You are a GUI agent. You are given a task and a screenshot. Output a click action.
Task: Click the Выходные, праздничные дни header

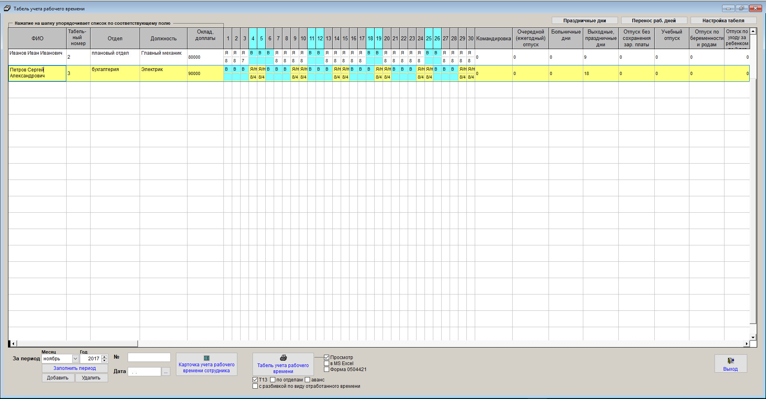click(601, 38)
